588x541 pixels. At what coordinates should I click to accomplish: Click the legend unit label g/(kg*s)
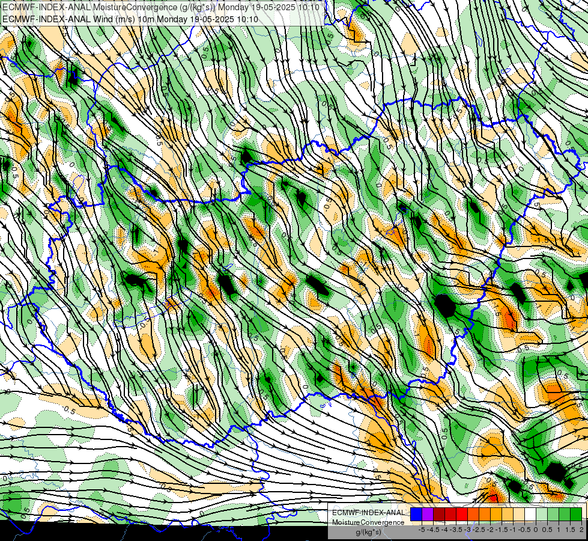tap(368, 532)
